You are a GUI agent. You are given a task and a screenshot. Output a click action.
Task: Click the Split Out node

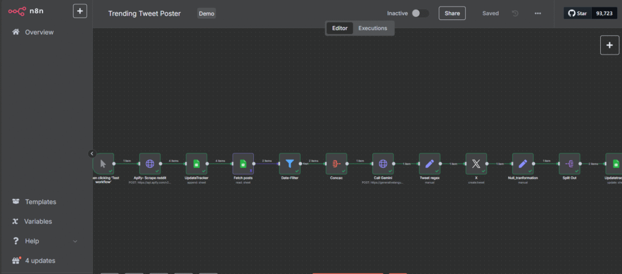[570, 163]
